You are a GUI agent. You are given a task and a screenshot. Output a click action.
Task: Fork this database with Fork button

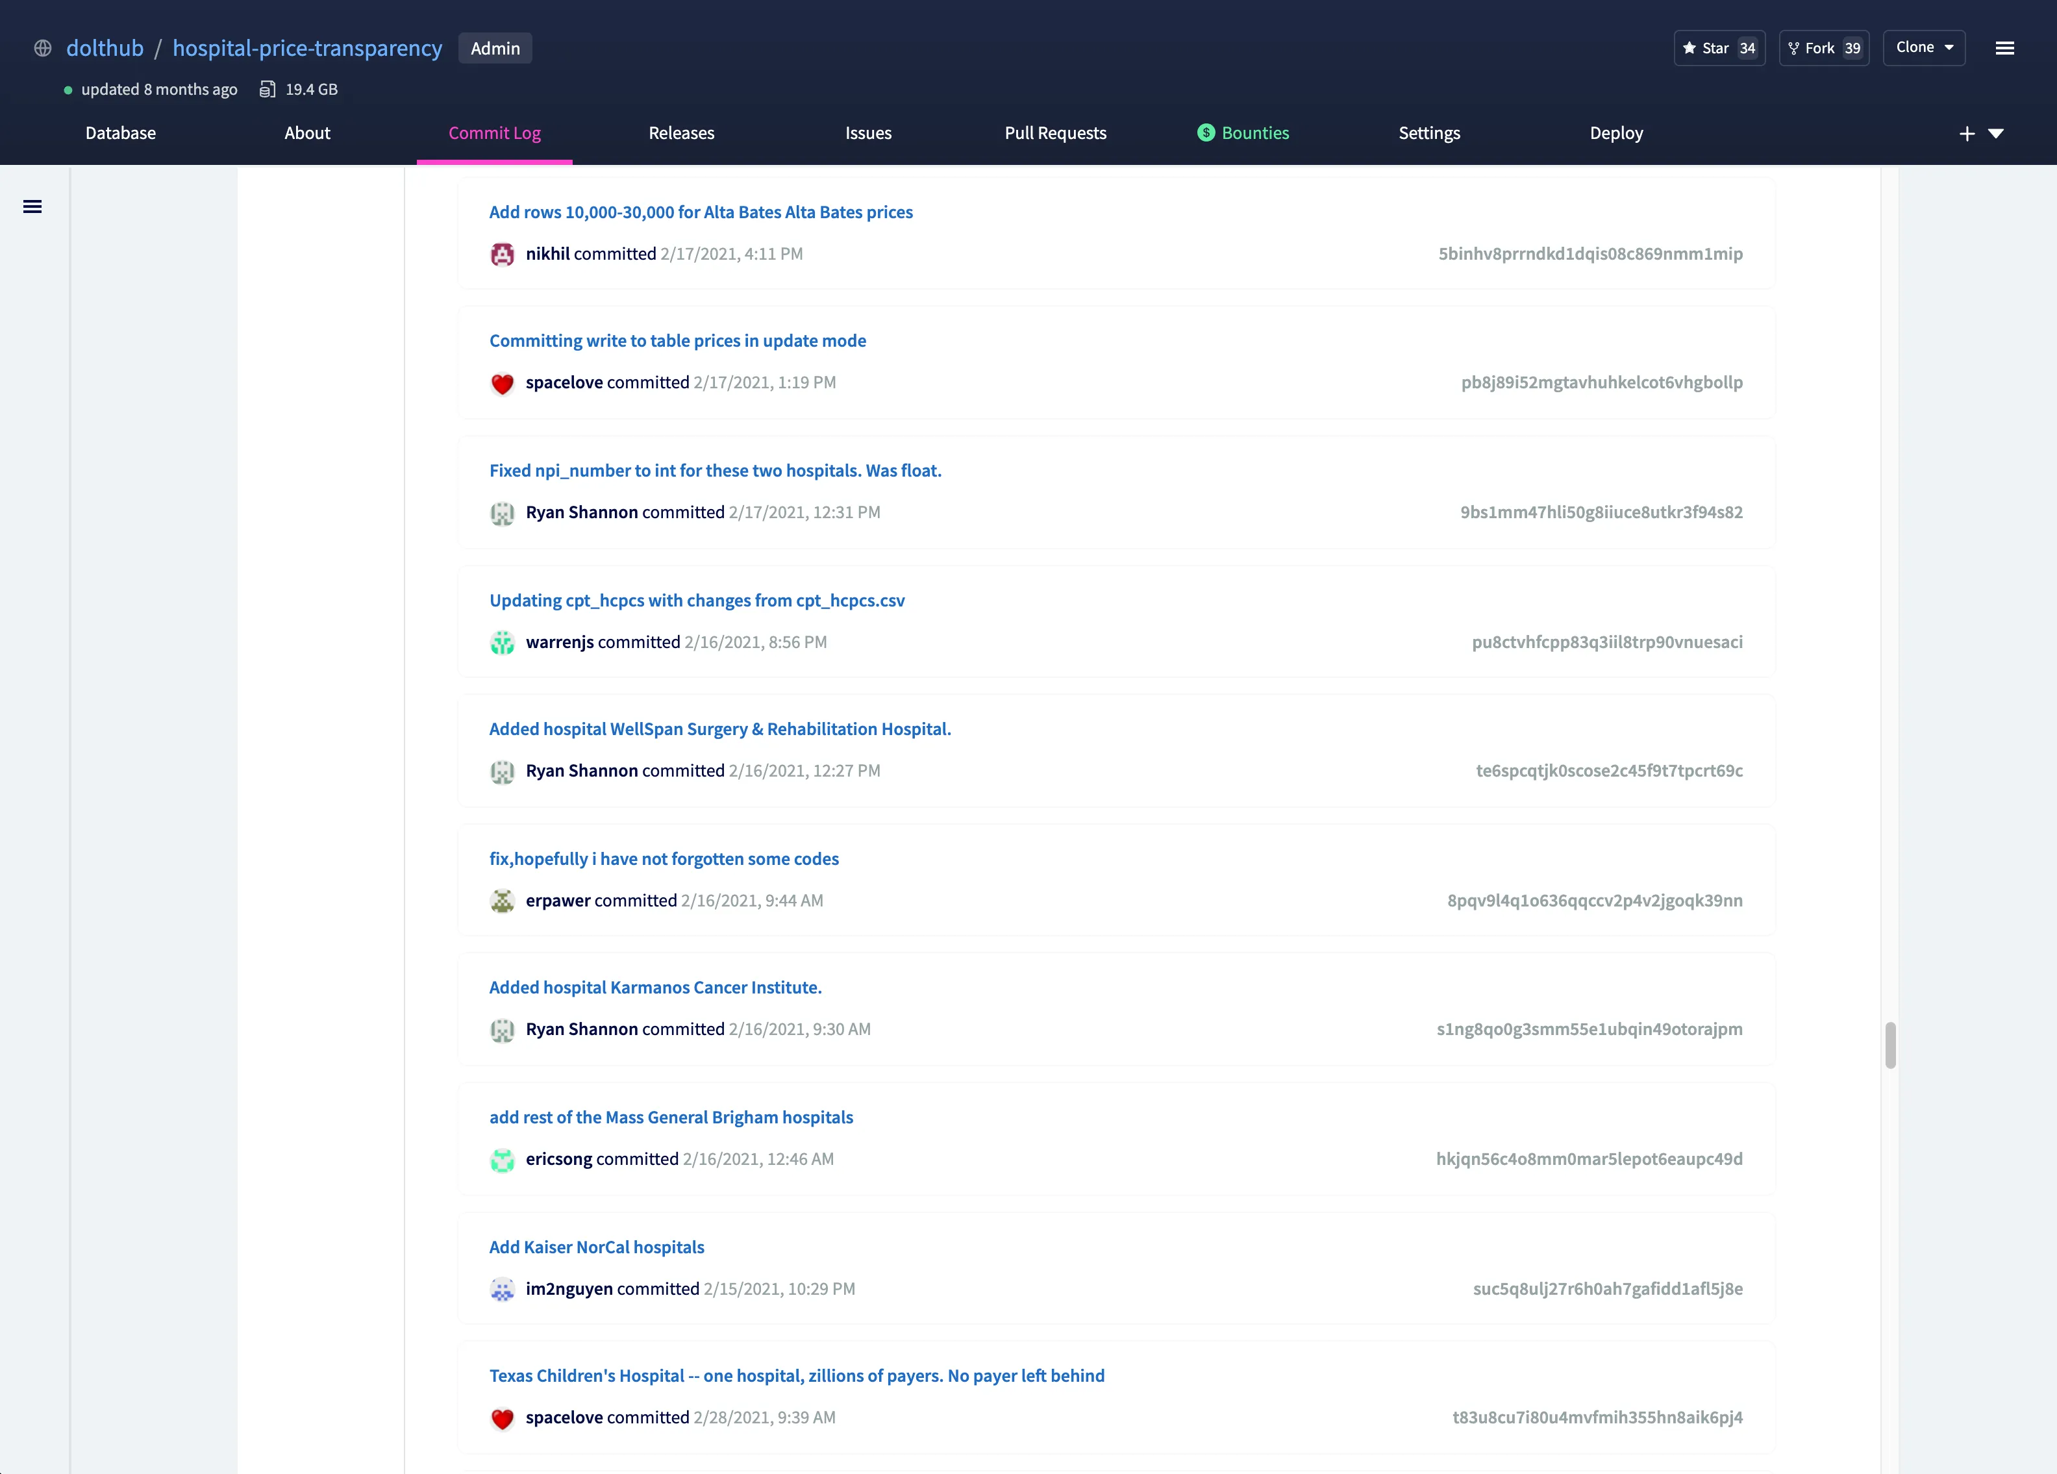click(1823, 48)
